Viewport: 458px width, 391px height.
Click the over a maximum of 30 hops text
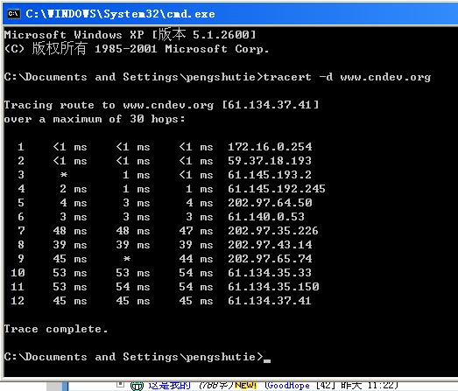95,119
